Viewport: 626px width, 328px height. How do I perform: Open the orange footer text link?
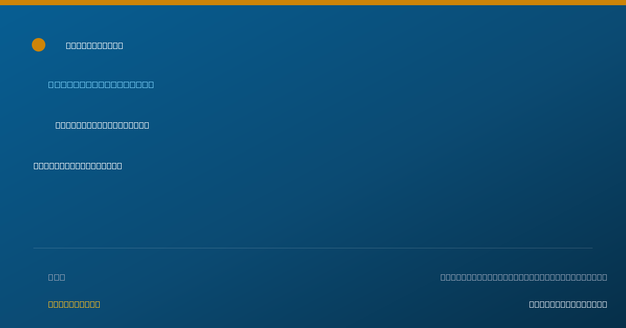pyautogui.click(x=74, y=304)
